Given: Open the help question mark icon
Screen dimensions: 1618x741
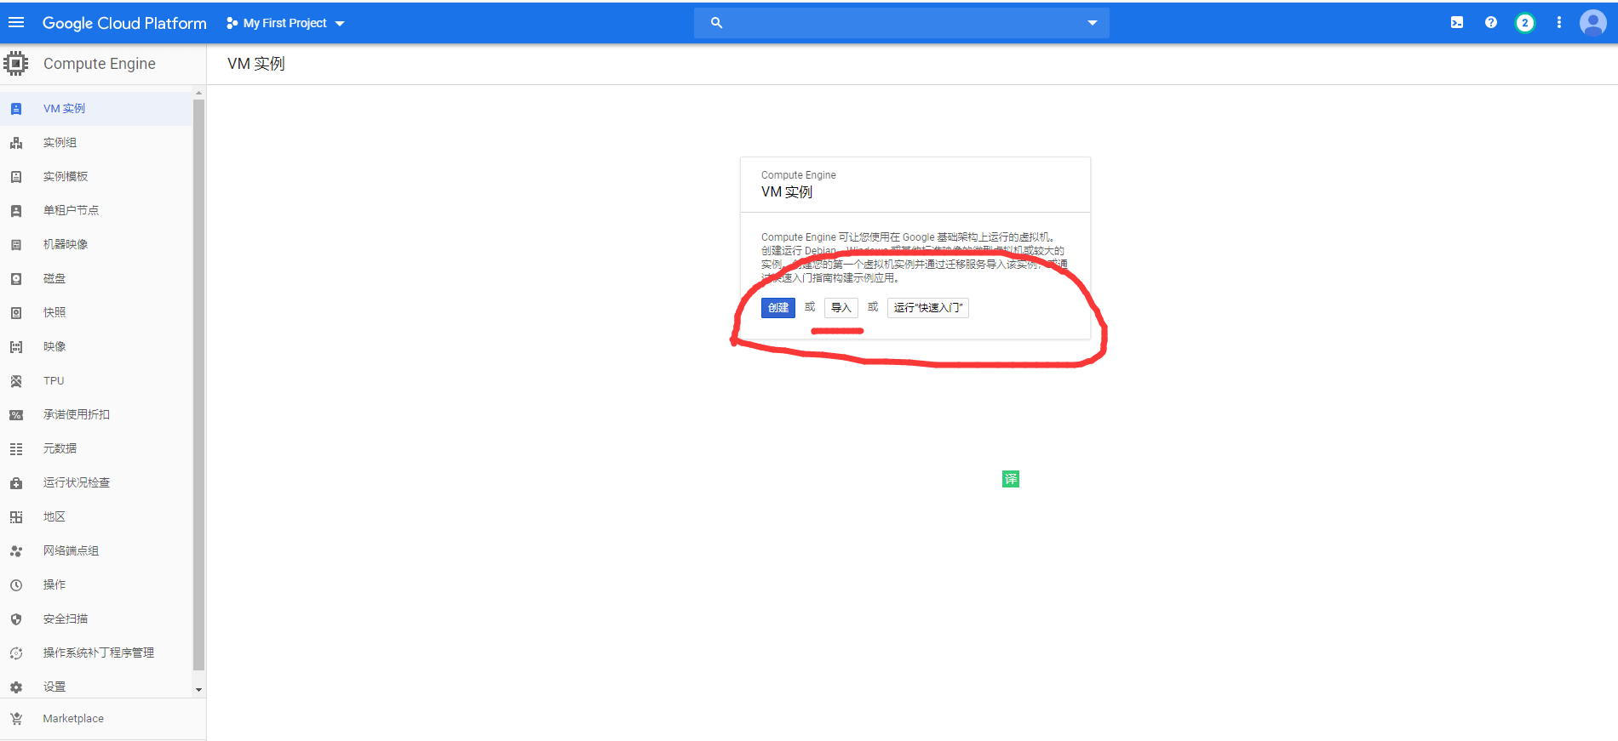Looking at the screenshot, I should pyautogui.click(x=1490, y=23).
